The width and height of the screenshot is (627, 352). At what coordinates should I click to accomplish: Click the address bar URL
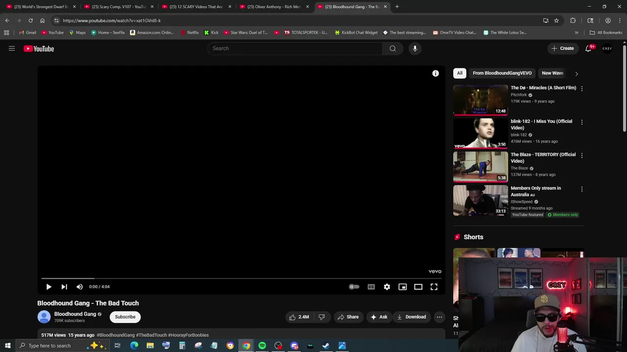112,21
